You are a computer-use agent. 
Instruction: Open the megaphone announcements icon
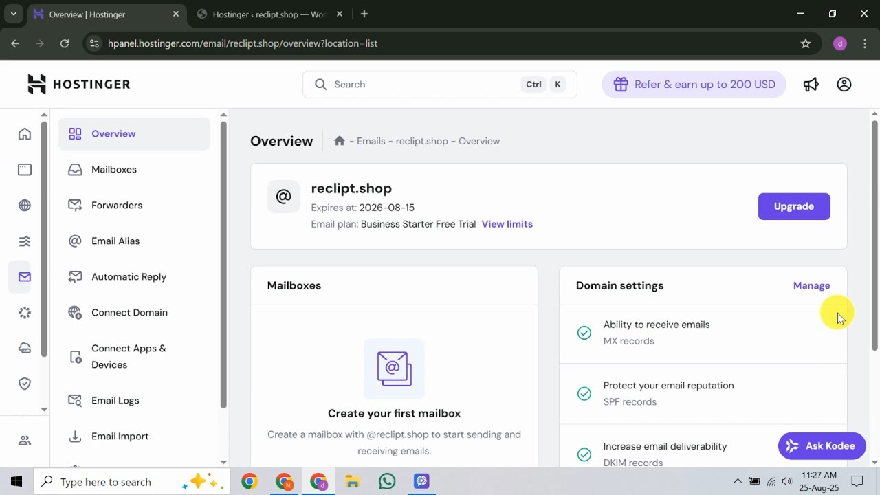click(811, 84)
